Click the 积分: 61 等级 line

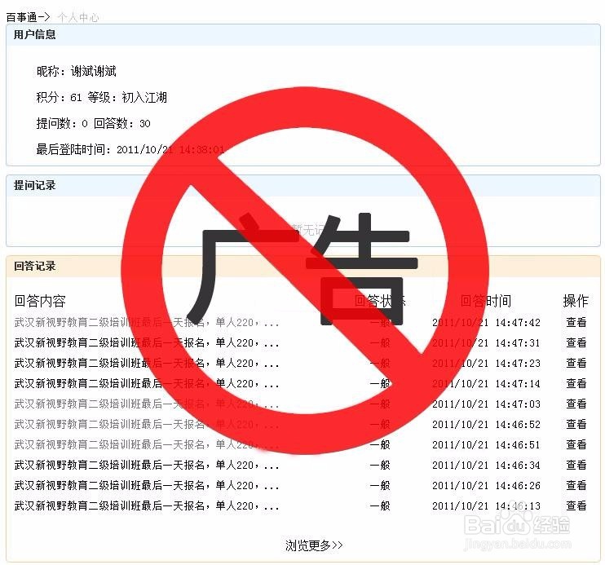(x=101, y=97)
